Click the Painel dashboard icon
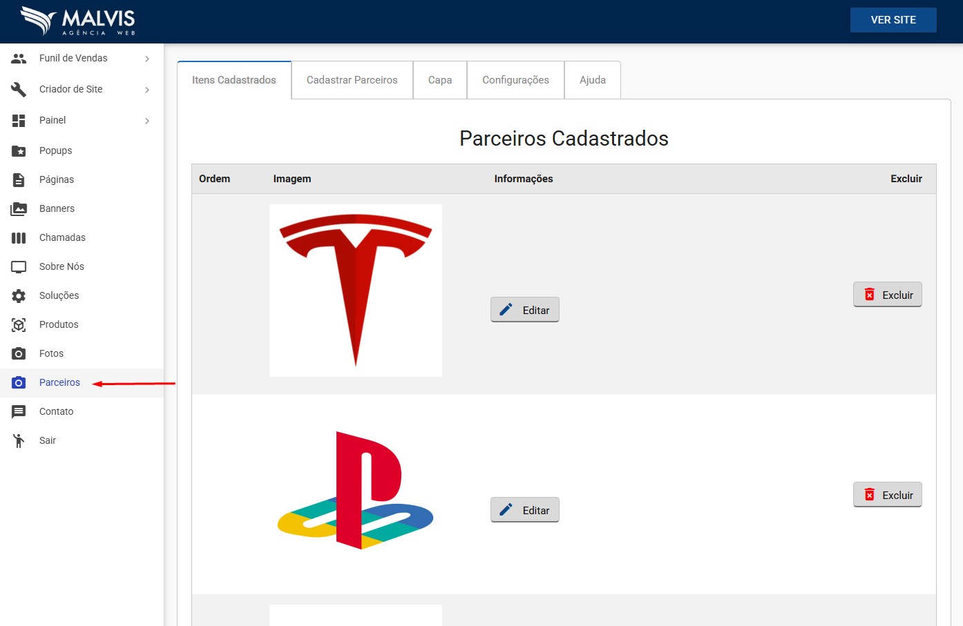The image size is (963, 626). (x=19, y=121)
